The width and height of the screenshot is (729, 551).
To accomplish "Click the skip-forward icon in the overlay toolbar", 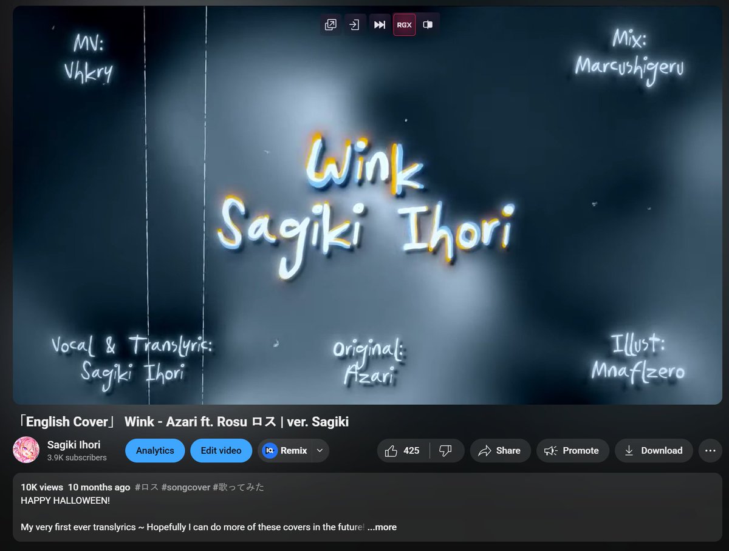I will [380, 25].
